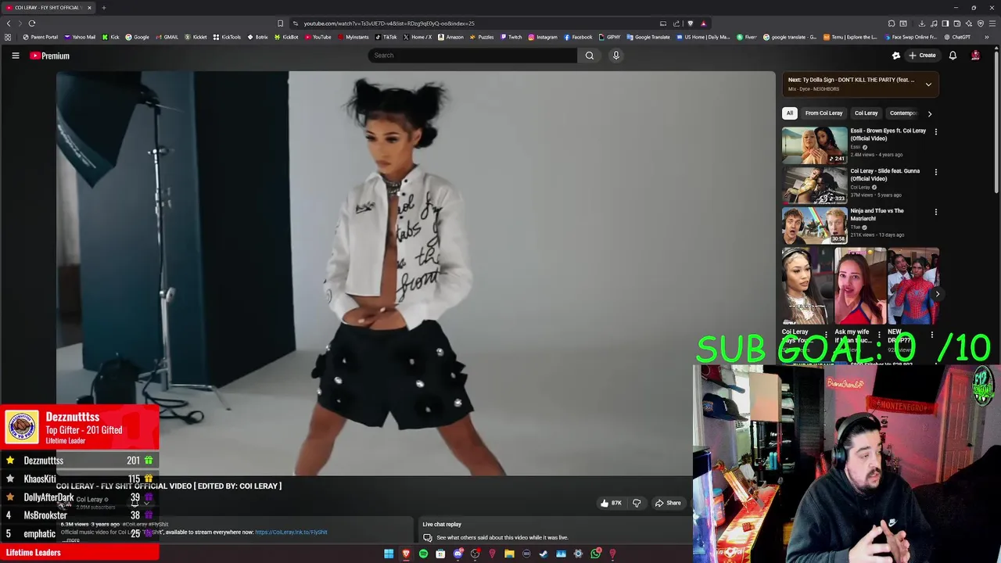Open TikTok bookmark
Image resolution: width=1001 pixels, height=563 pixels.
(x=386, y=37)
